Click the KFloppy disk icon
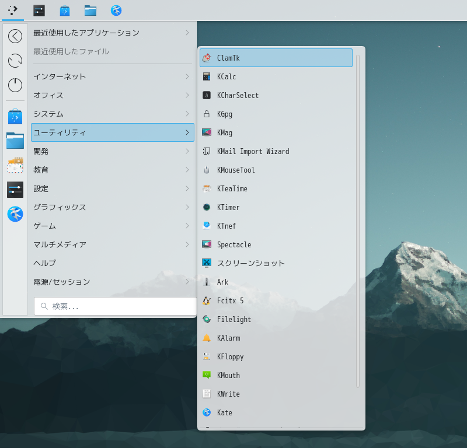Viewport: 467px width, 448px height. click(x=207, y=356)
